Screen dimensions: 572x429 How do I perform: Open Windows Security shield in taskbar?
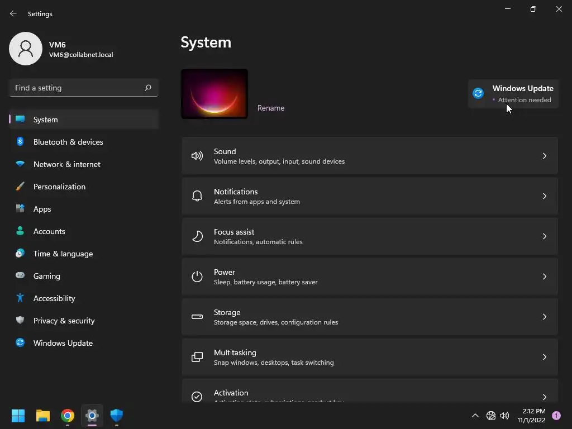117,416
